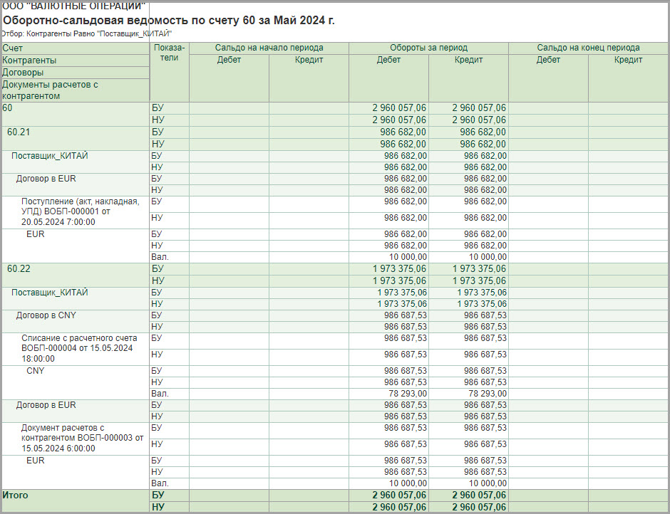670x514 pixels.
Task: Click НУ credit turnover '1 973 375,06' for account 60.22
Action: (x=479, y=280)
